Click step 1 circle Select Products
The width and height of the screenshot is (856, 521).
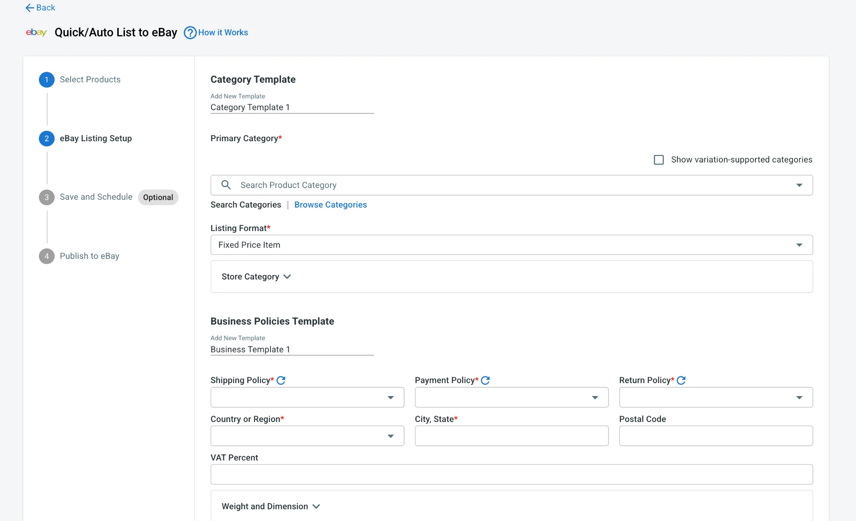click(x=47, y=79)
